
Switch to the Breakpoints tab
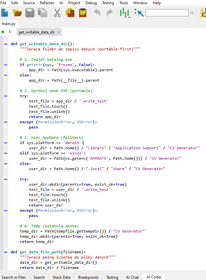(88, 277)
